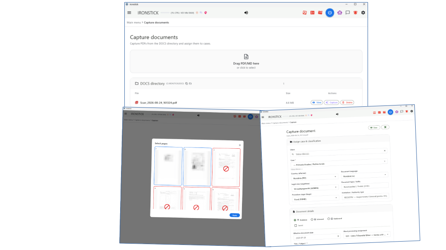The height and width of the screenshot is (250, 446).
Task: Click blue power button in top window
Action: (x=330, y=13)
